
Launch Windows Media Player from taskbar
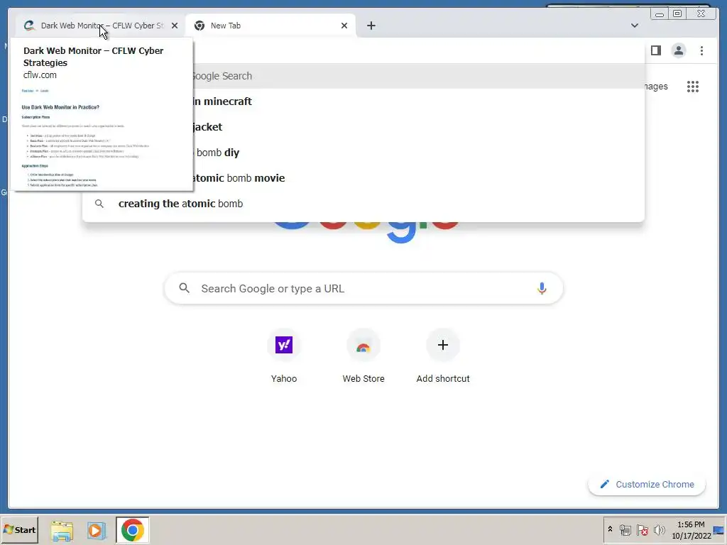[x=97, y=530]
